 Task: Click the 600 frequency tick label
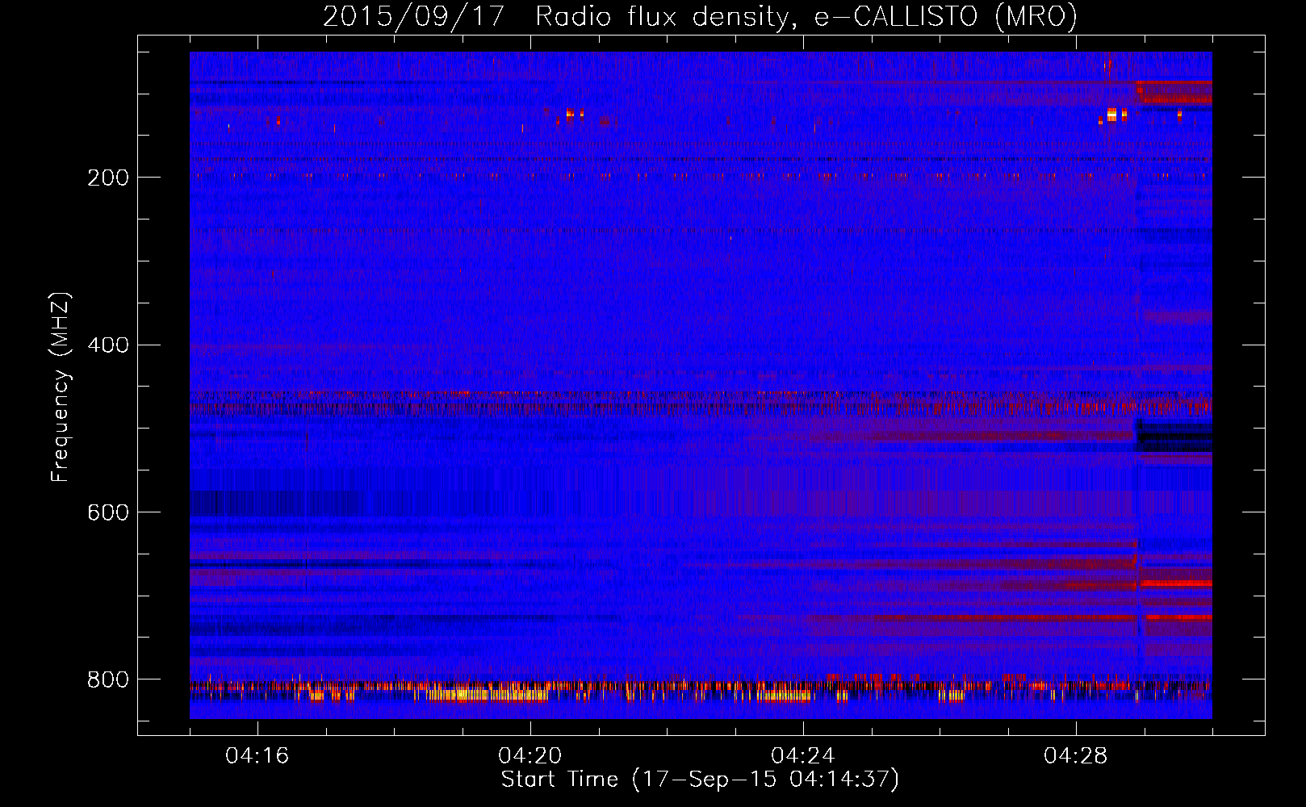[108, 512]
